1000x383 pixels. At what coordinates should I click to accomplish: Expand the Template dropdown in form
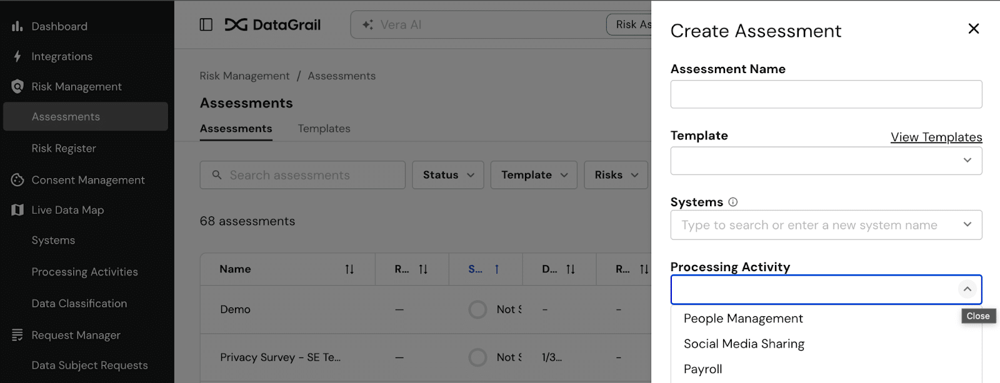coord(967,161)
